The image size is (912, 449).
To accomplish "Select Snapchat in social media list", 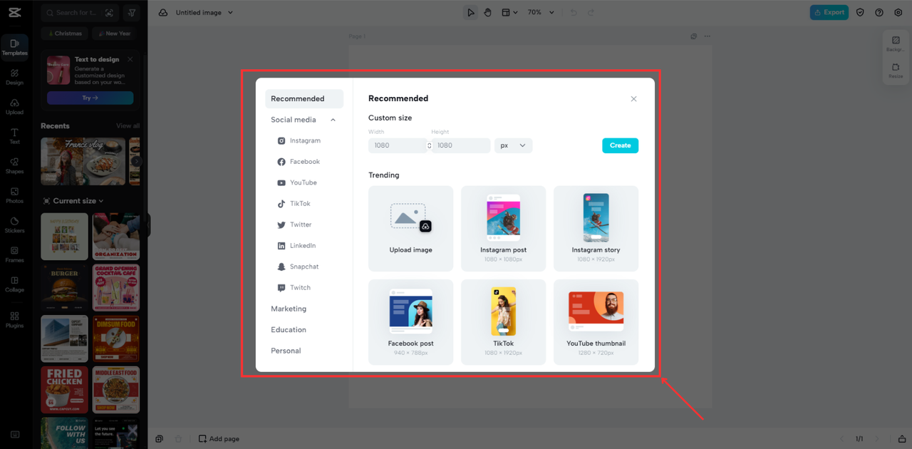I will coord(304,267).
